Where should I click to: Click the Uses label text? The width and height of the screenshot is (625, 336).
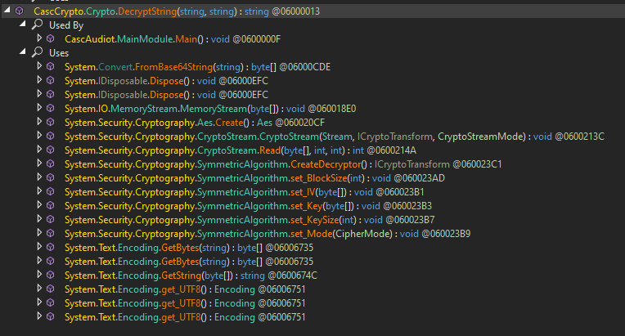tap(59, 52)
